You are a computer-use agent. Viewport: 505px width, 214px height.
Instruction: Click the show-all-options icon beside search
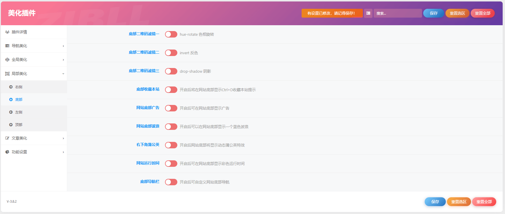pyautogui.click(x=368, y=13)
